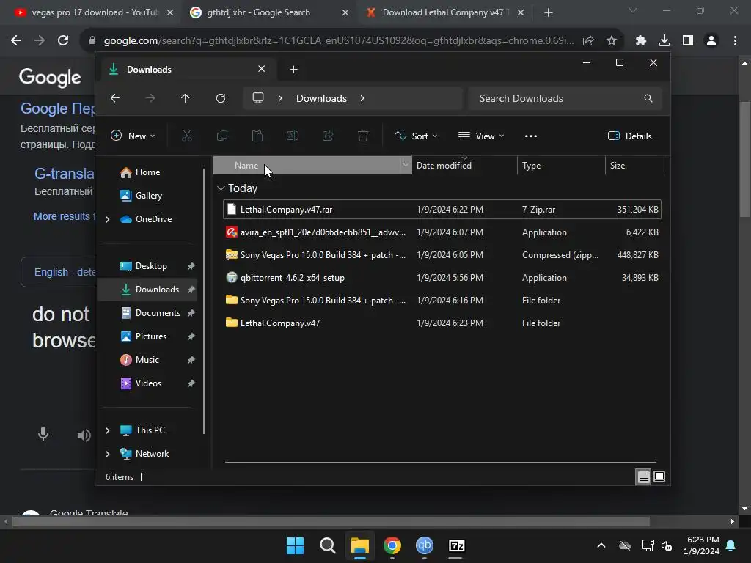Image resolution: width=751 pixels, height=563 pixels.
Task: Click the Delete trash icon in Explorer toolbar
Action: (x=363, y=136)
